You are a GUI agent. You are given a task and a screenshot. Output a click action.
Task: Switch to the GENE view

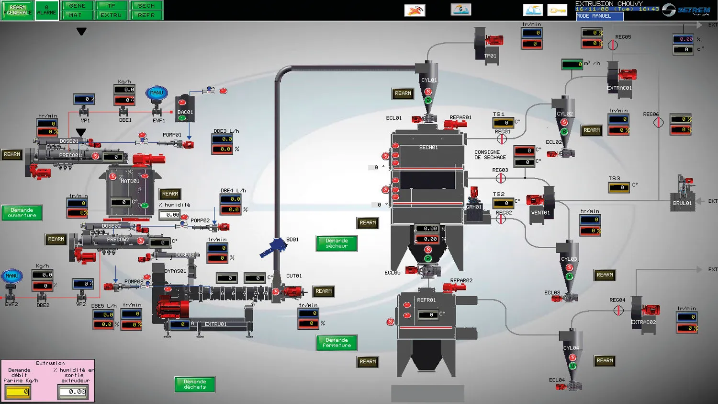77,6
